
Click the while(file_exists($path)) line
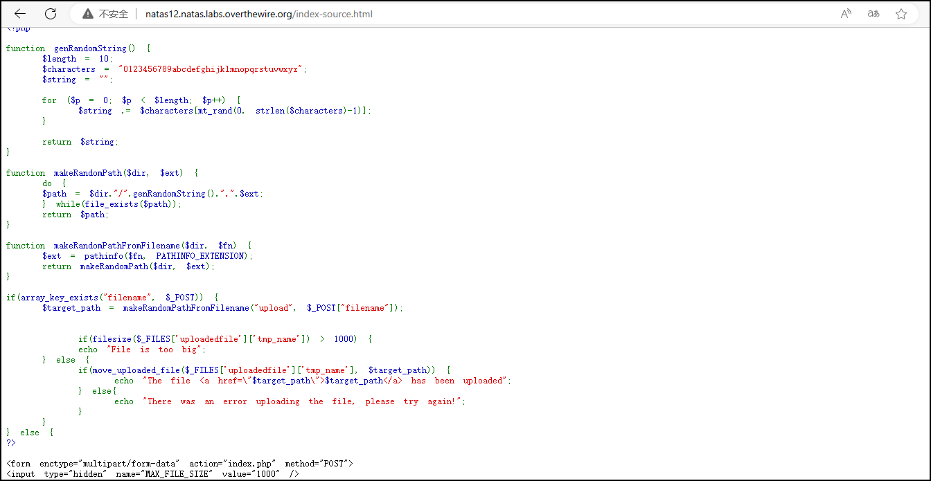tap(118, 204)
